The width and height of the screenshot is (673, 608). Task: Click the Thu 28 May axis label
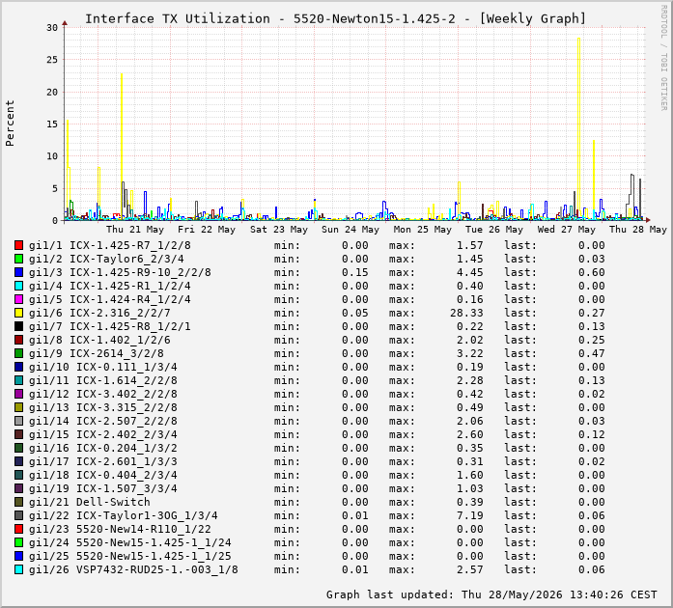(x=638, y=230)
